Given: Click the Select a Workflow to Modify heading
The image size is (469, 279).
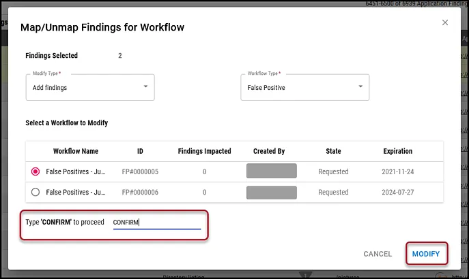Looking at the screenshot, I should pos(66,122).
